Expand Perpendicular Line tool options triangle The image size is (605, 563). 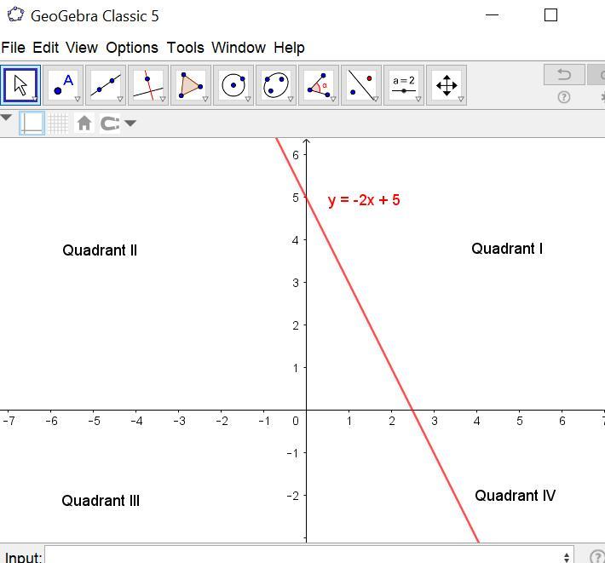tap(163, 99)
